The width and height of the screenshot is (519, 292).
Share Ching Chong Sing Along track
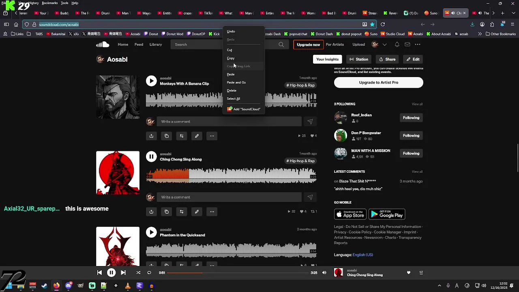pos(151,212)
